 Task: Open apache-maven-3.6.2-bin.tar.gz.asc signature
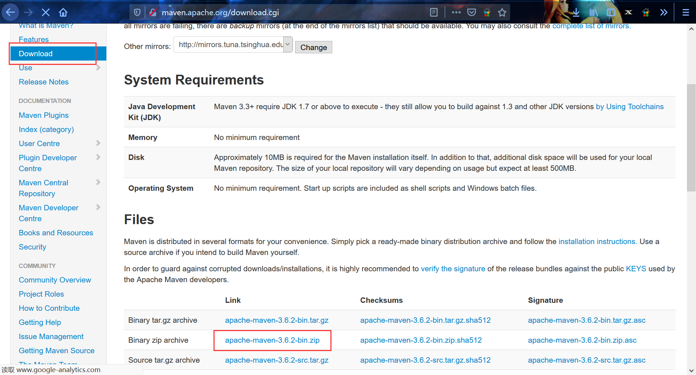pyautogui.click(x=587, y=320)
